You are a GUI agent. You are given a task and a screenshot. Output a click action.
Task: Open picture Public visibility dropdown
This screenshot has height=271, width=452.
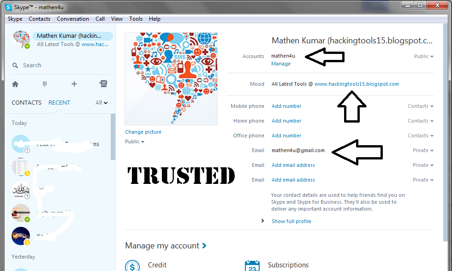click(x=135, y=141)
